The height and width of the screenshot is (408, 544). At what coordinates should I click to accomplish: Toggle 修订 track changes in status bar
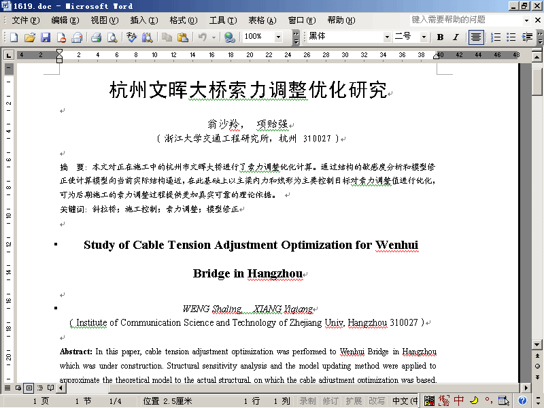click(x=330, y=401)
